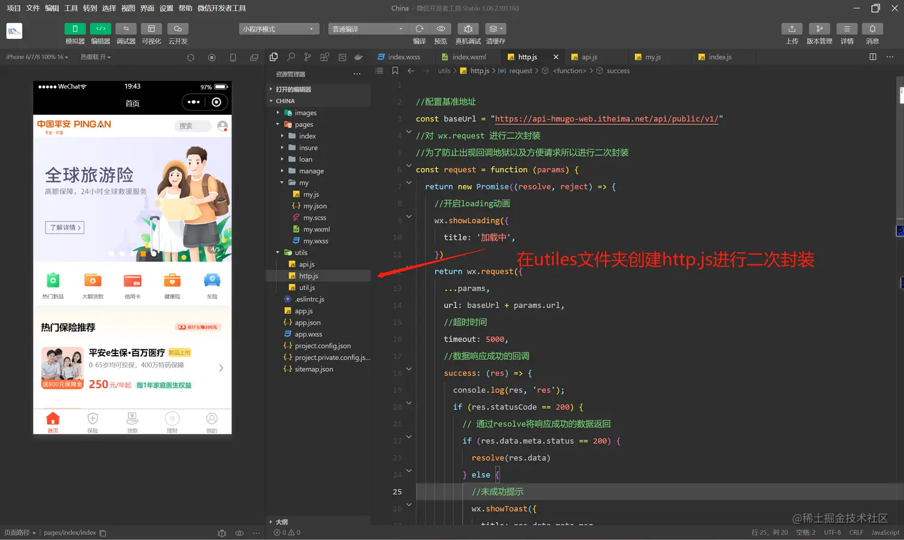Open the search icon in editor sidebar

(291, 57)
